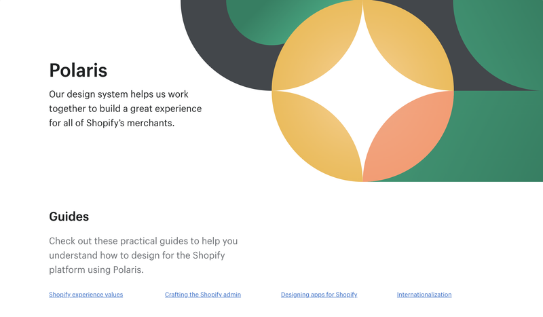The width and height of the screenshot is (543, 317).
Task: Click the large Polaris page heading
Action: (78, 71)
